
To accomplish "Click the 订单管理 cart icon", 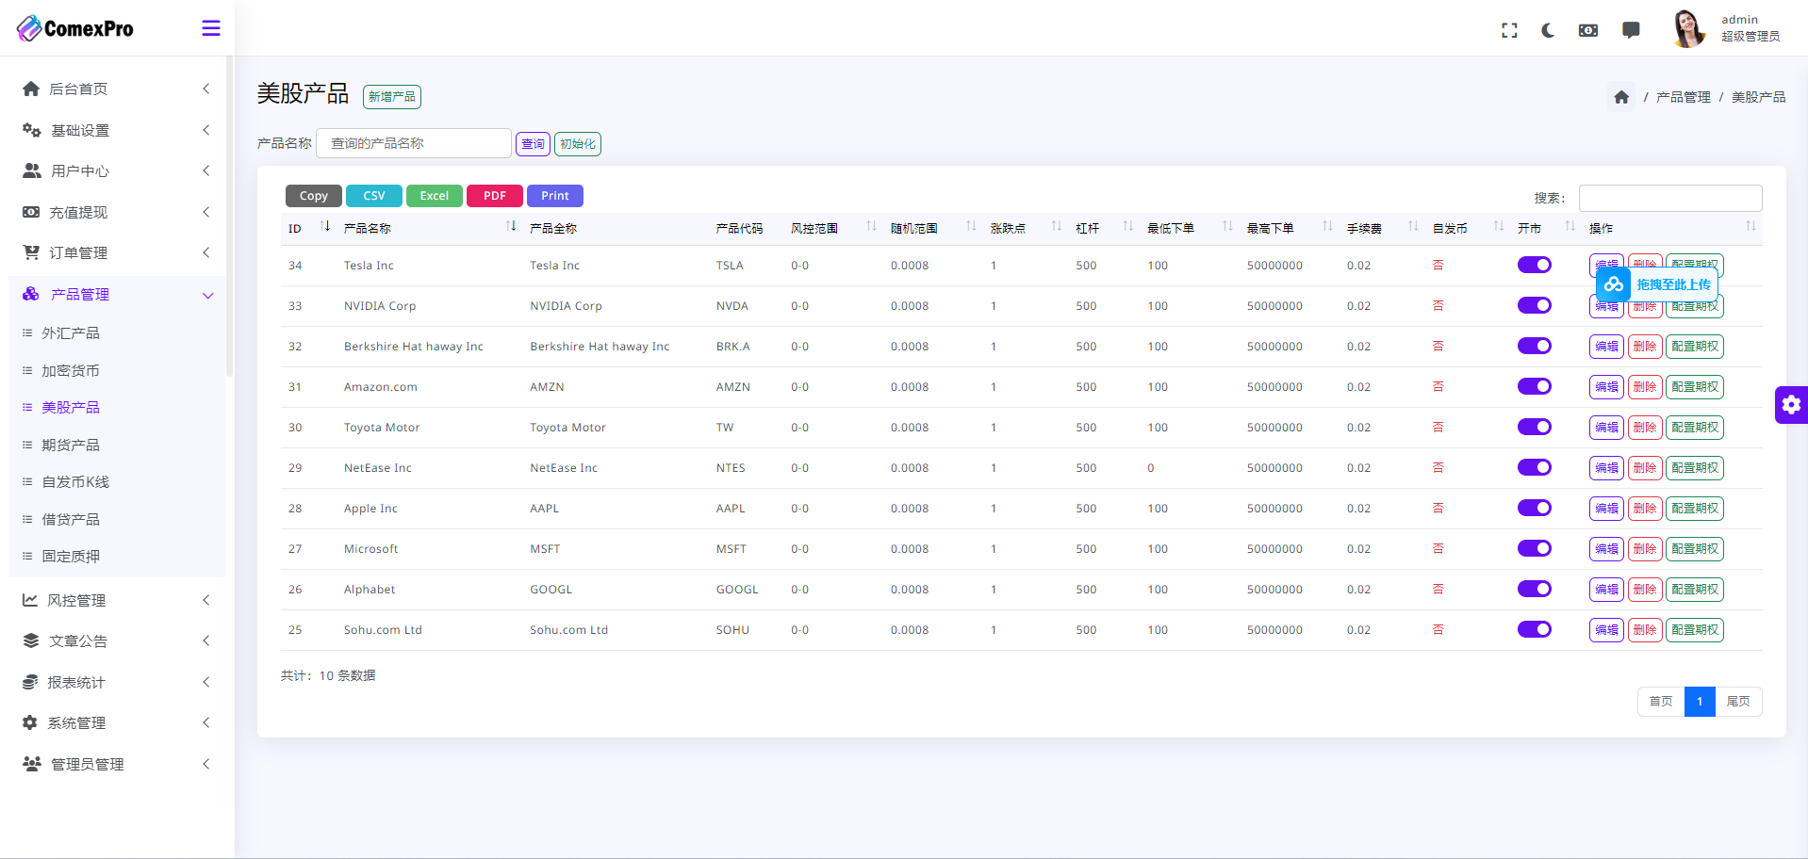I will [31, 252].
